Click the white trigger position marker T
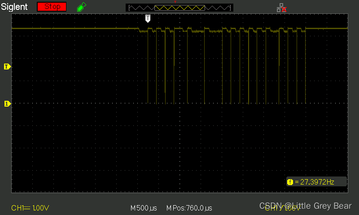The image size is (359, 215). coord(148,18)
